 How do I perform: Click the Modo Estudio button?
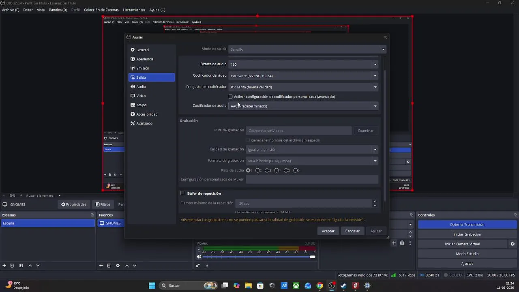click(467, 254)
